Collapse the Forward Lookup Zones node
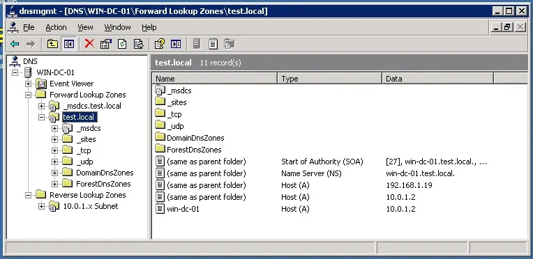Viewport: 533px width, 259px height. coord(28,95)
